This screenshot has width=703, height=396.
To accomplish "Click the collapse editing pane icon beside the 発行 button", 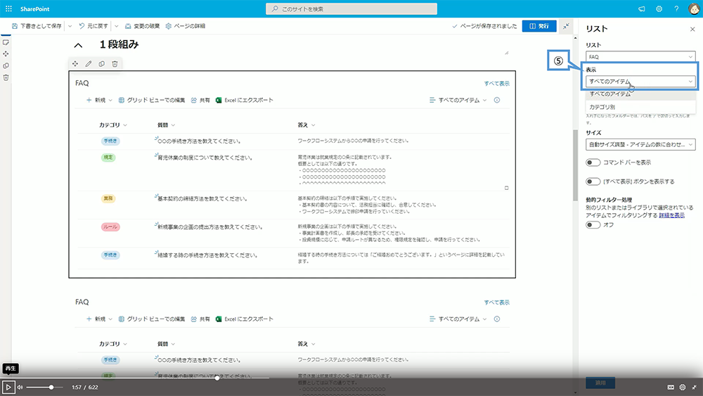I will point(566,26).
